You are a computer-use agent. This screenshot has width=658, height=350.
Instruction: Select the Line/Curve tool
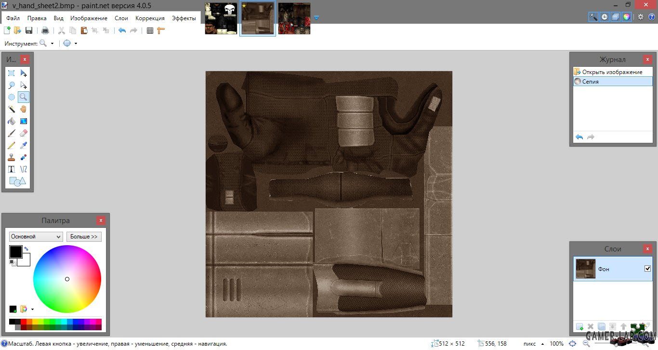click(x=24, y=169)
